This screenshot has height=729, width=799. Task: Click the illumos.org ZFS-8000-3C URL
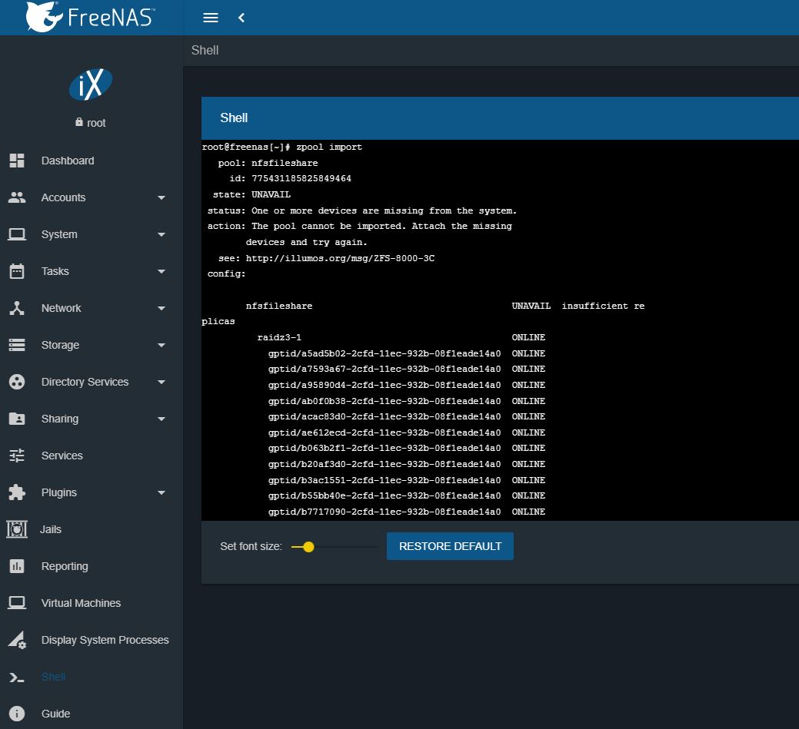pyautogui.click(x=340, y=258)
